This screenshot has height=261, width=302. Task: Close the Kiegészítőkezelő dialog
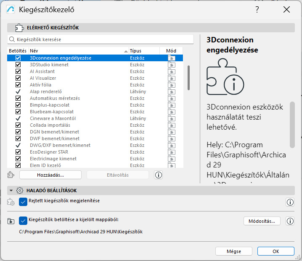[286, 9]
